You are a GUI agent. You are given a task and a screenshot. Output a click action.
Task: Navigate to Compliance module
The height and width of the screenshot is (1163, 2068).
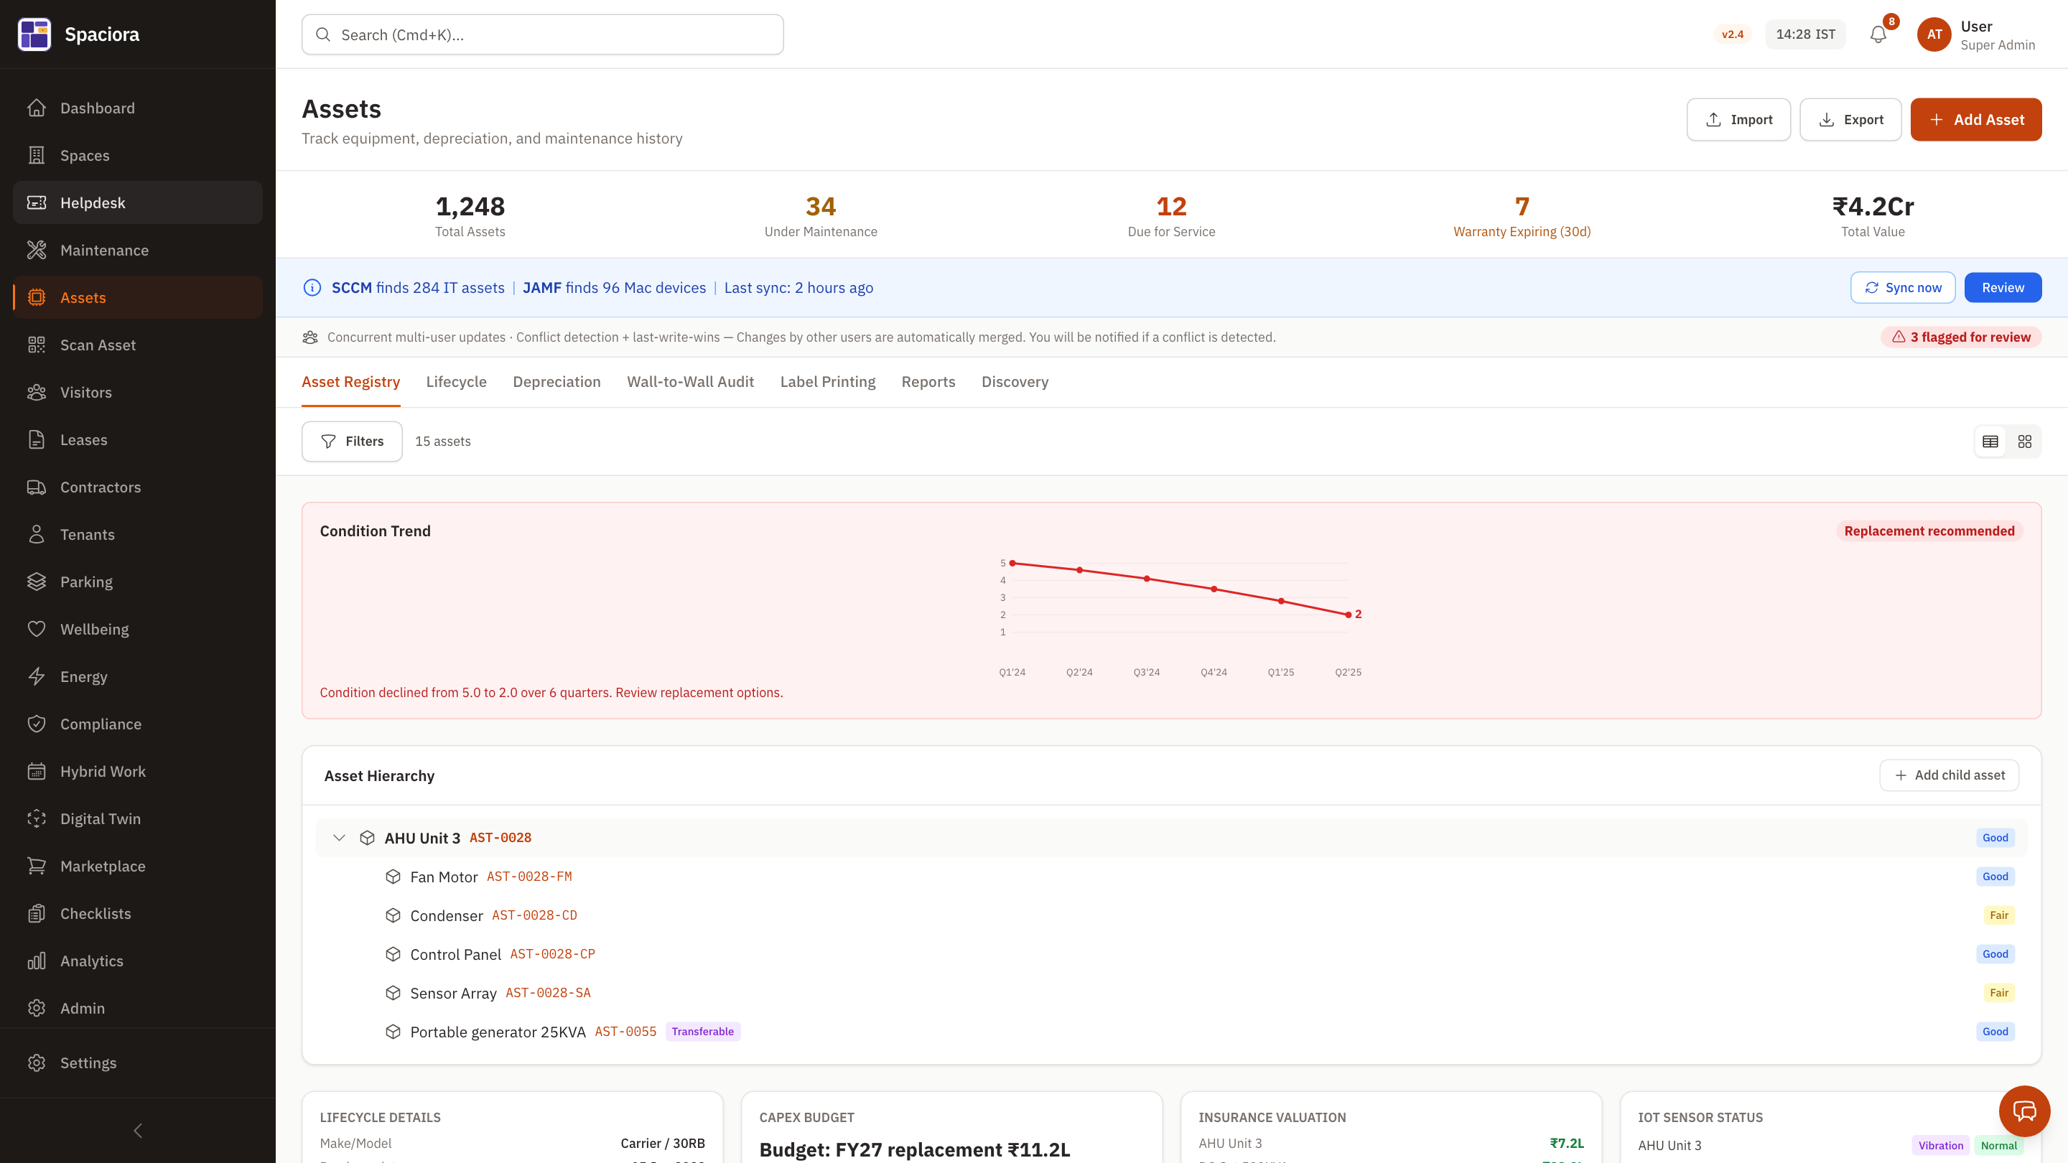click(137, 723)
